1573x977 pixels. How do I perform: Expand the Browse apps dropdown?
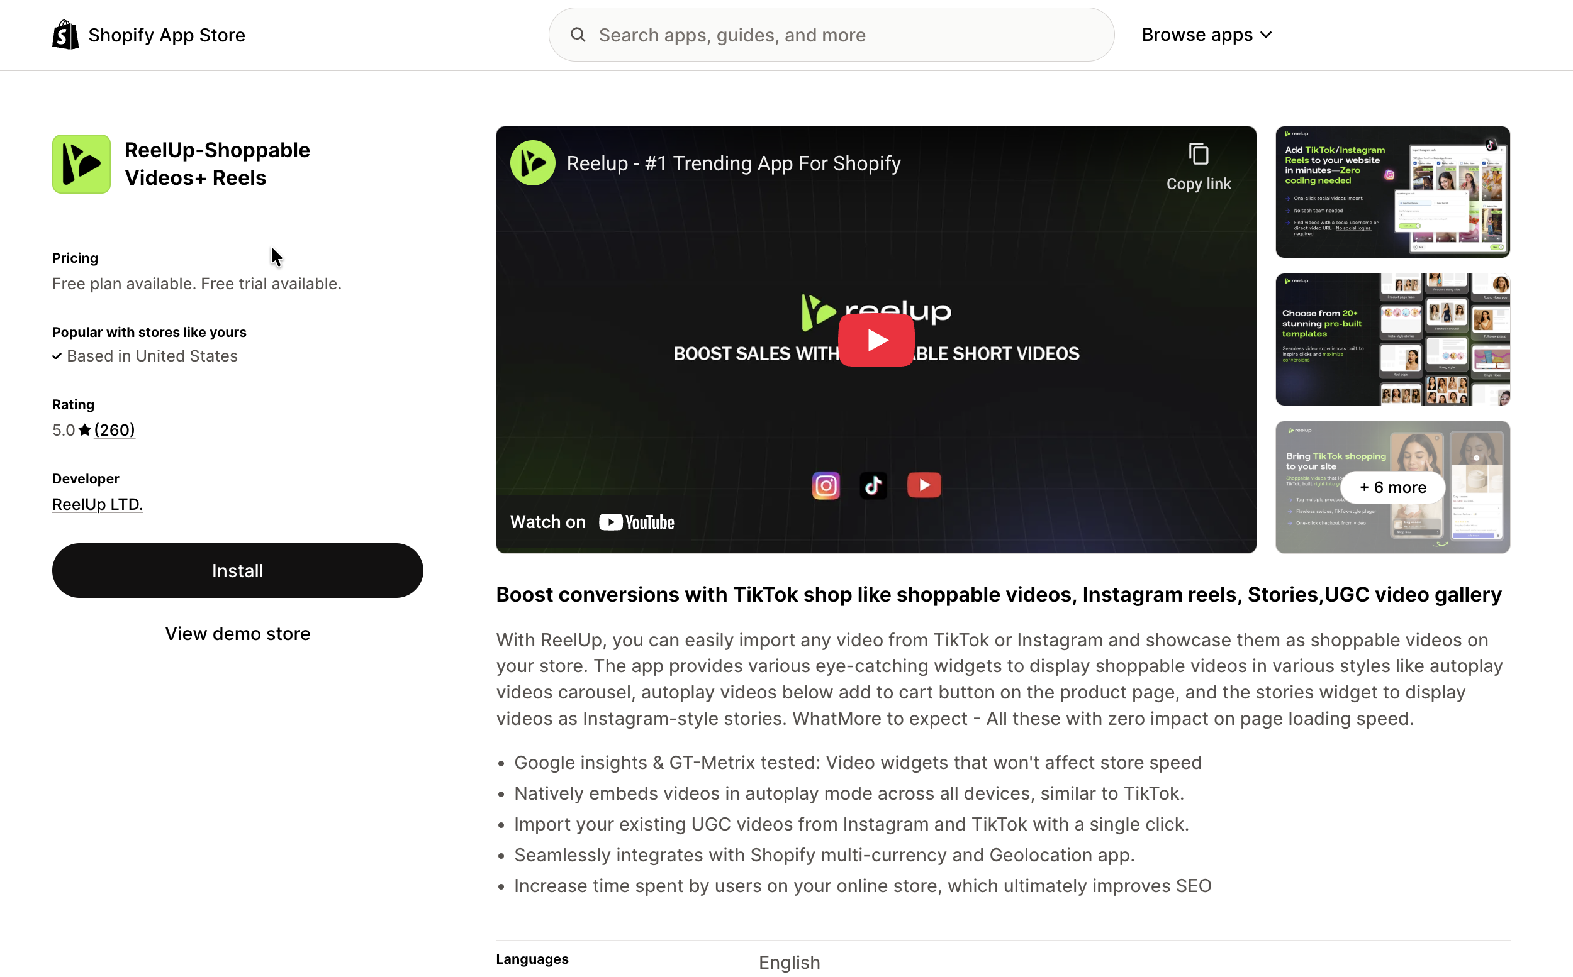tap(1206, 35)
